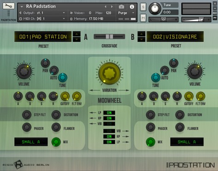Viewport: 218px width, 171px height.
Task: Step preset A down with arrow
Action: 76,39
